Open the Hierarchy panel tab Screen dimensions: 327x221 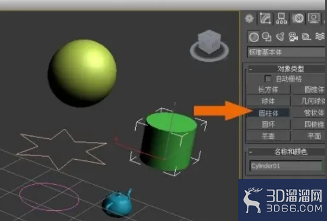[x=281, y=18]
